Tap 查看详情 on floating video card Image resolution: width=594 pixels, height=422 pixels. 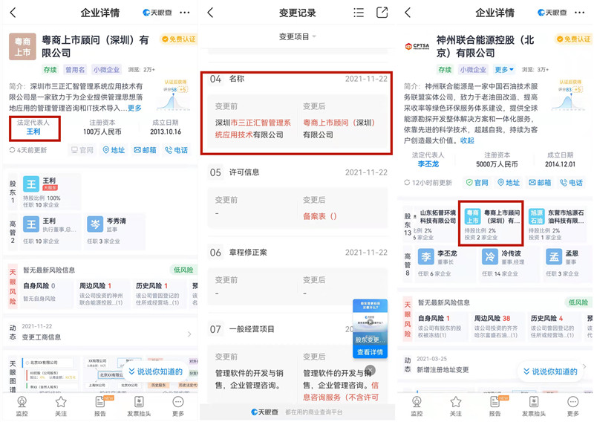tap(370, 352)
